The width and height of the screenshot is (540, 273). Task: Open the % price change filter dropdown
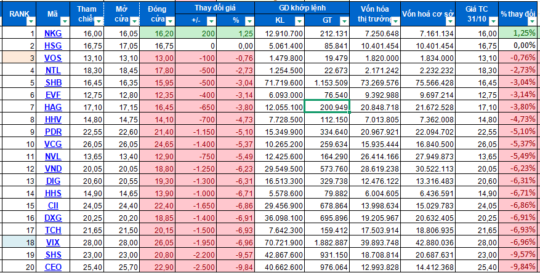pyautogui.click(x=249, y=22)
